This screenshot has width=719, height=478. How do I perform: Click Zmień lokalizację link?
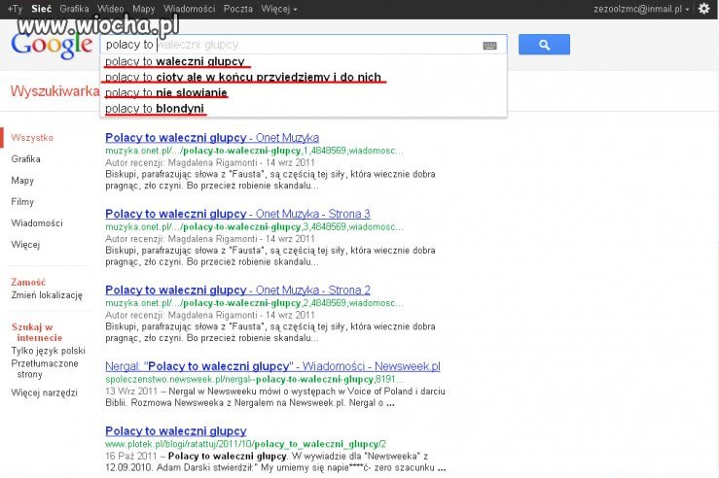pyautogui.click(x=47, y=294)
